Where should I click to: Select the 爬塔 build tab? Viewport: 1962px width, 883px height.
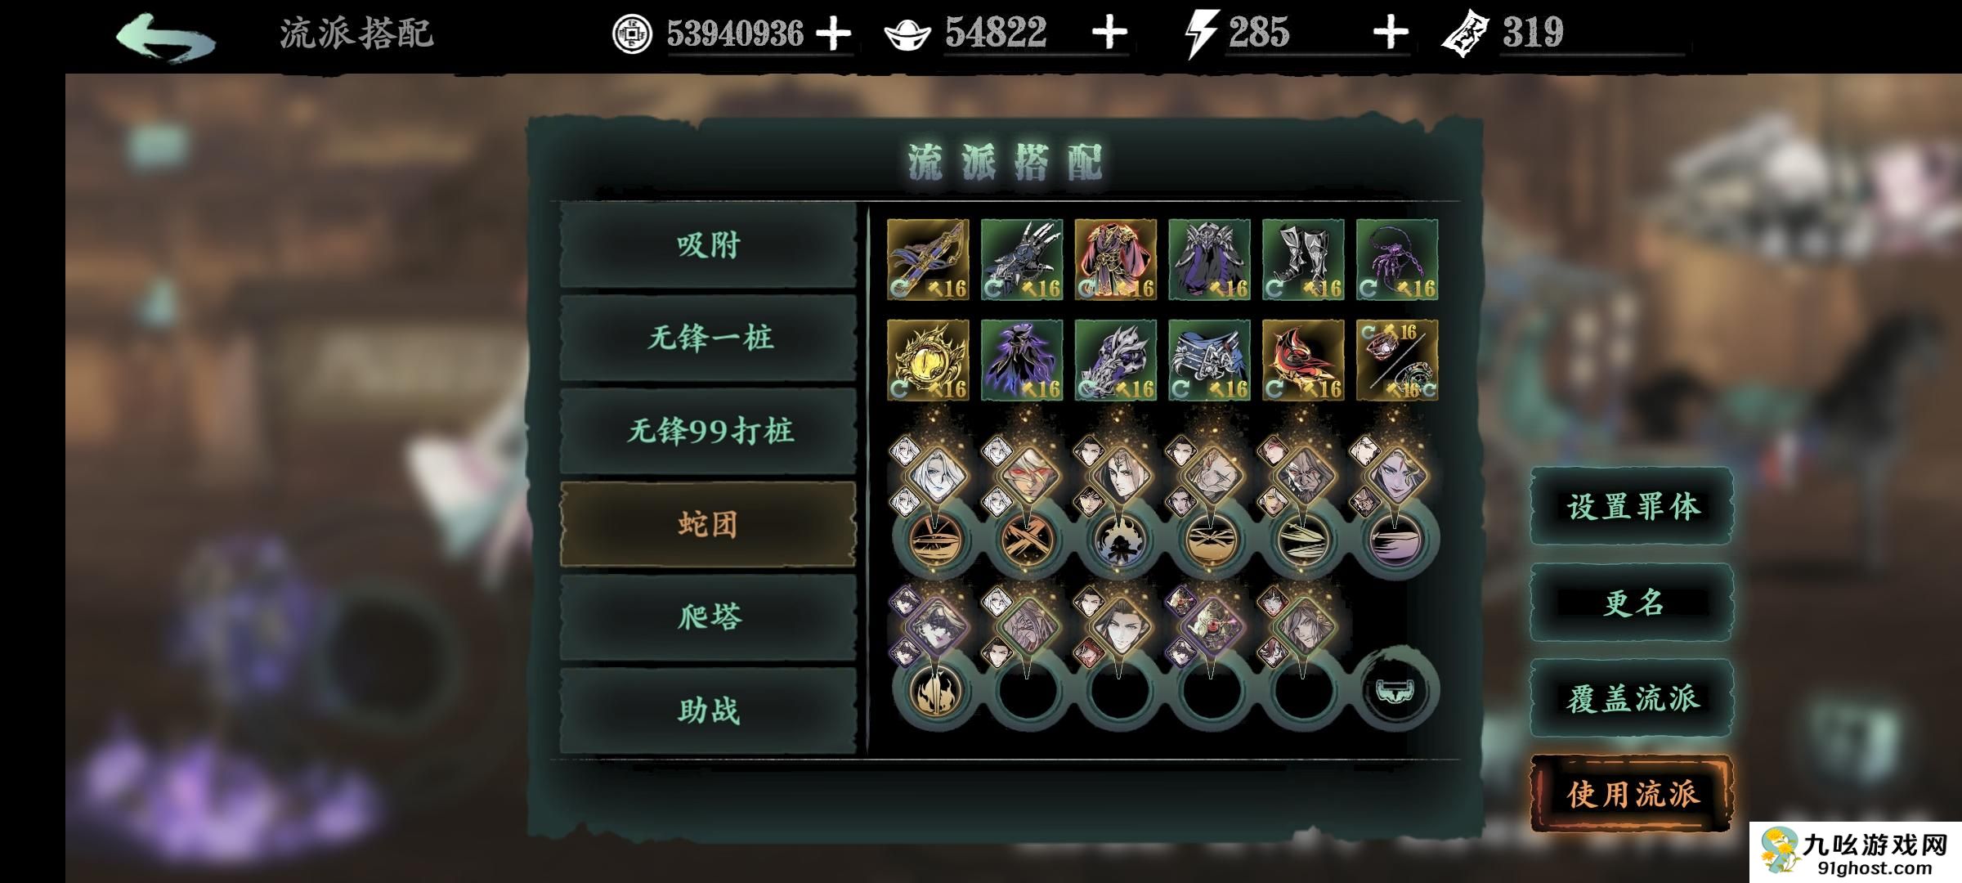click(708, 617)
